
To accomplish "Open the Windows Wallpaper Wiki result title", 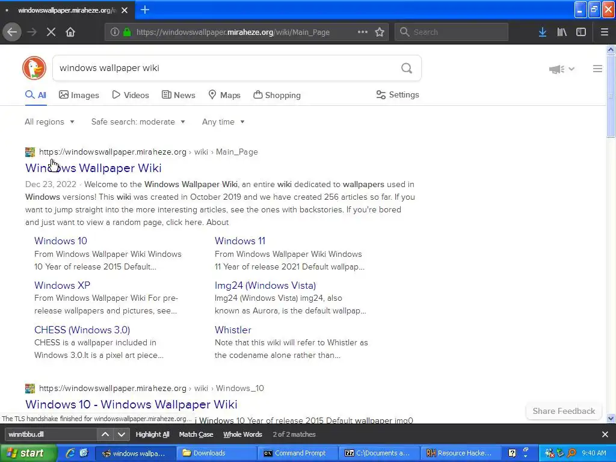I will coord(93,168).
